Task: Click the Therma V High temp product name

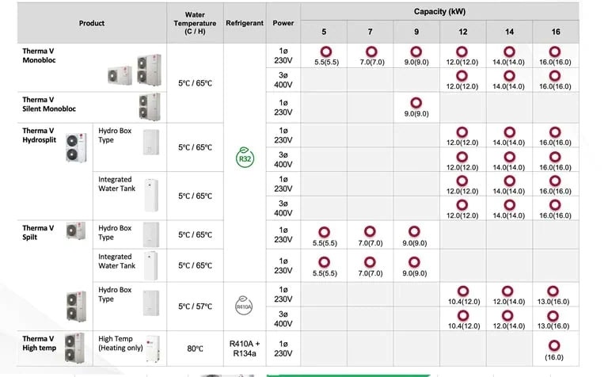Action: 39,343
